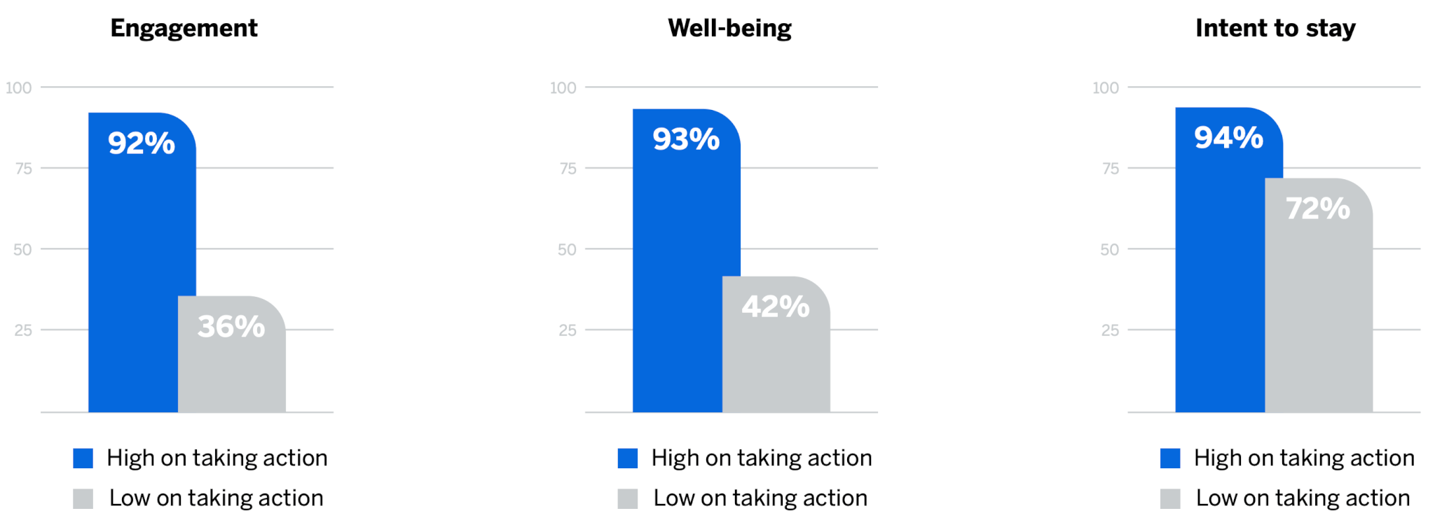Click the blue 92% bar in Engagement
The width and height of the screenshot is (1435, 532).
click(x=133, y=262)
